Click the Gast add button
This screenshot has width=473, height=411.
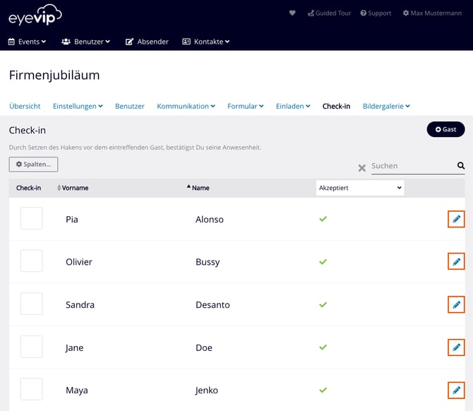(445, 129)
